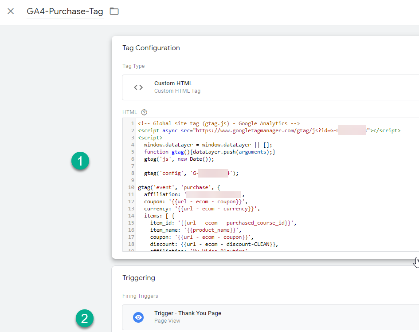Click the discount-CLEAN variable code line

[214, 244]
